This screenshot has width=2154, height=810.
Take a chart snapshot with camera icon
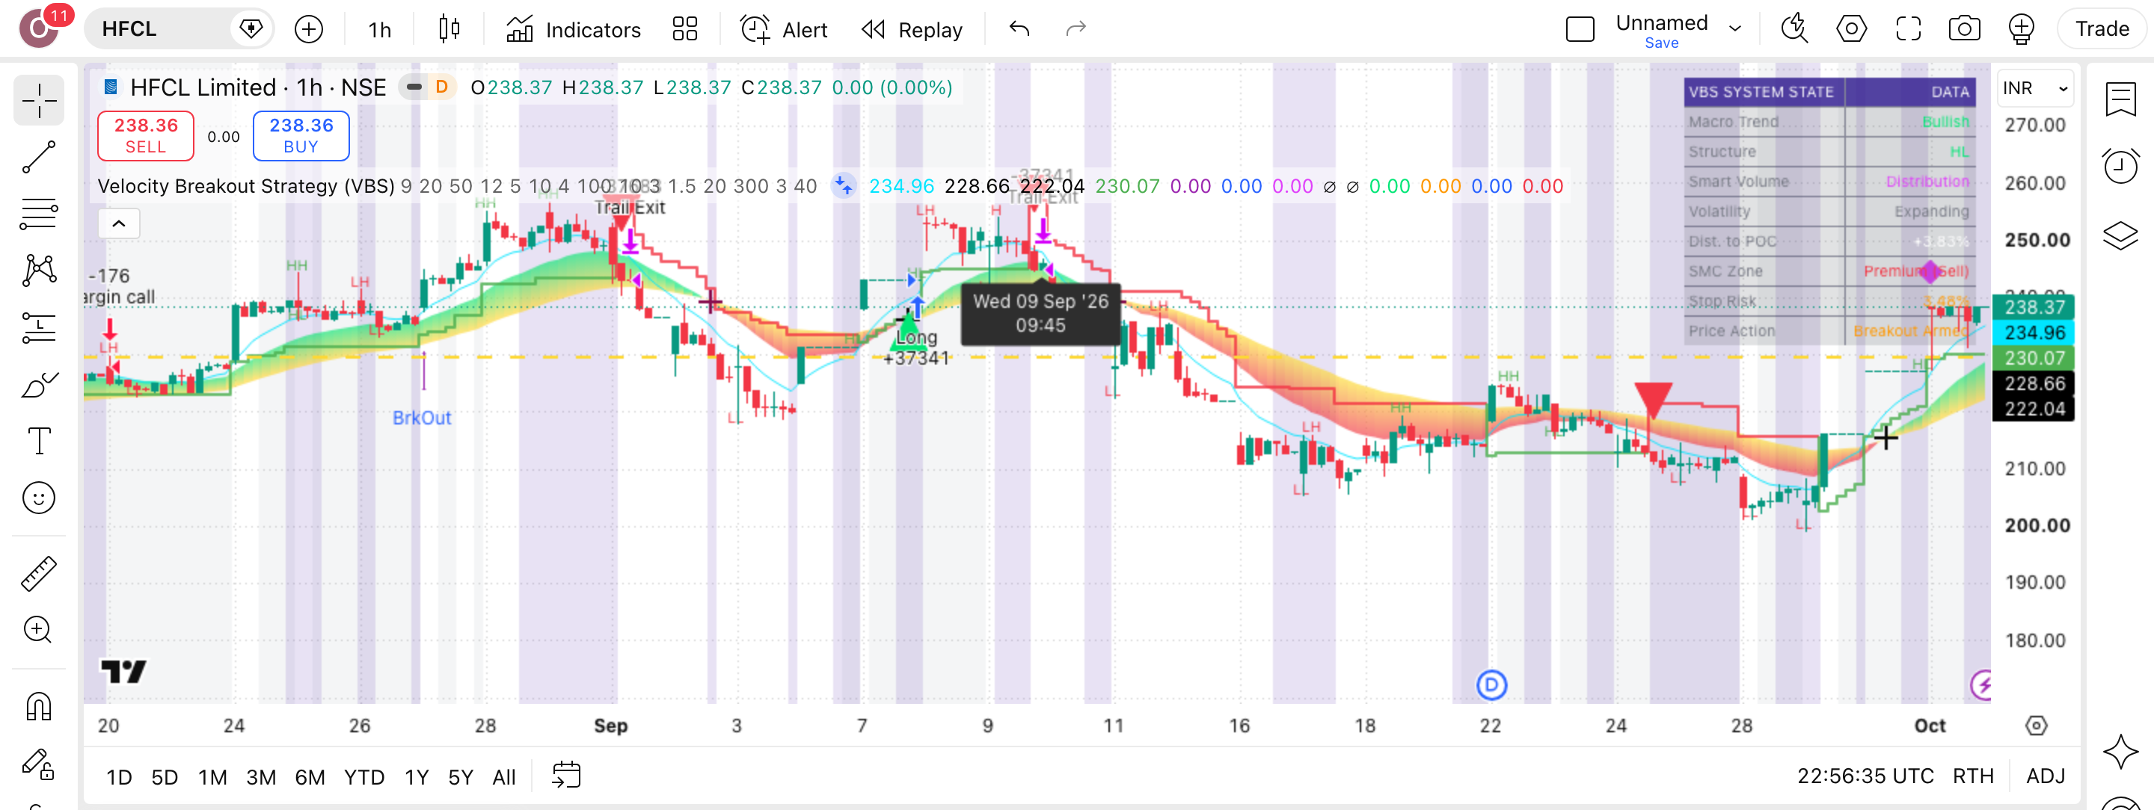(x=1964, y=29)
